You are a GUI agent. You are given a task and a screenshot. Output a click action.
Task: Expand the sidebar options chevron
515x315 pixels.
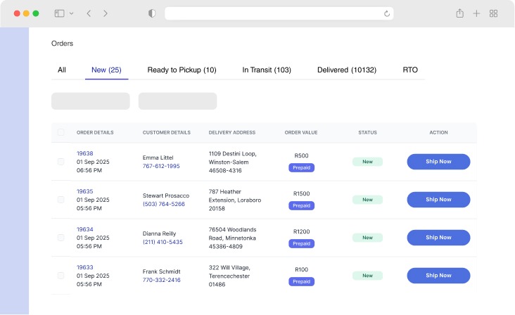coord(71,13)
